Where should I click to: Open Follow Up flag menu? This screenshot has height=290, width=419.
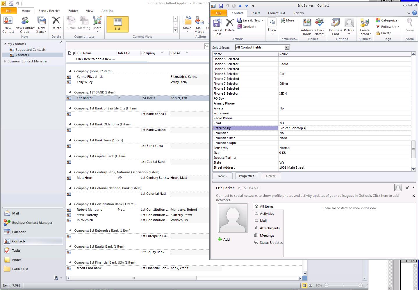pos(388,27)
